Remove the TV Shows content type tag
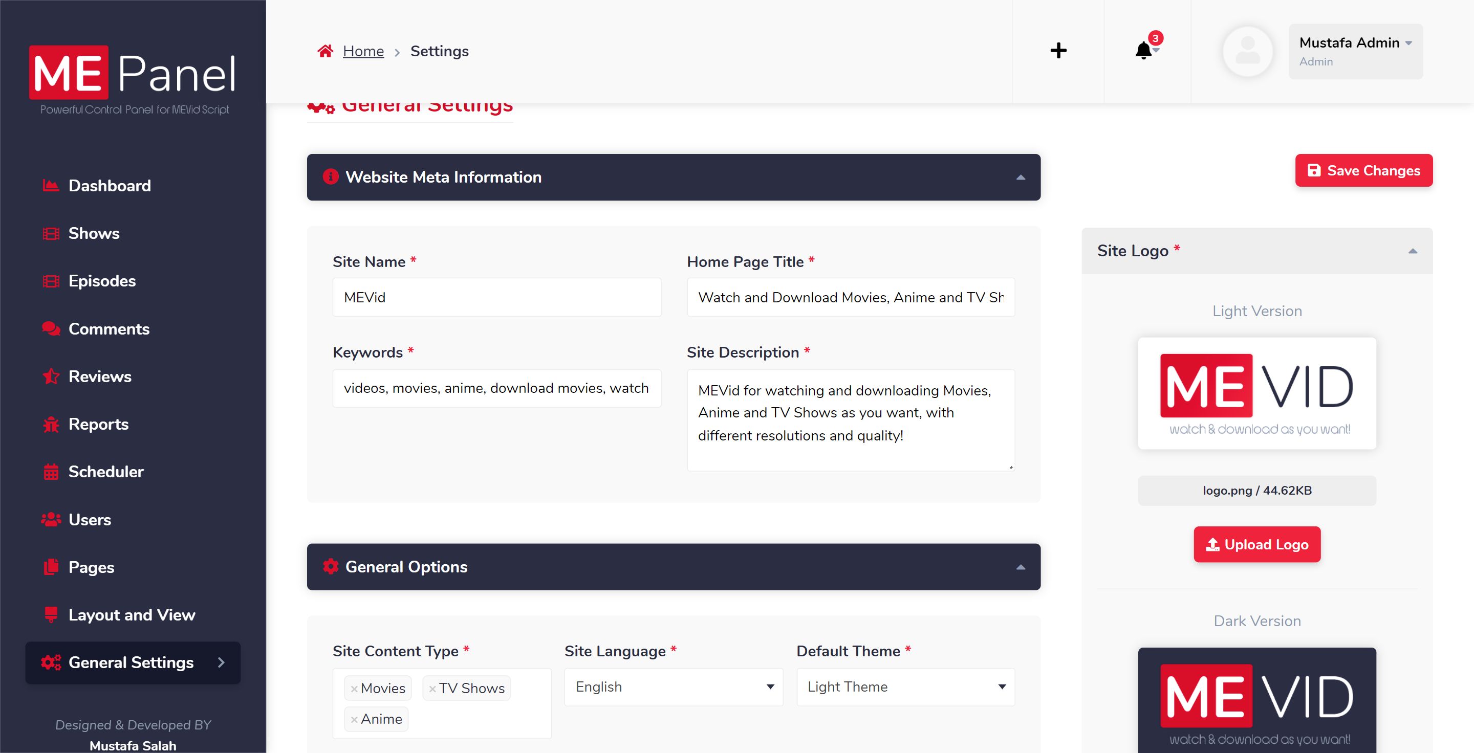 click(x=432, y=689)
